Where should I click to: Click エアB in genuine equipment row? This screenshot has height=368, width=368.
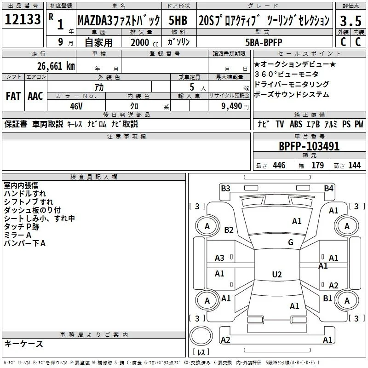coord(313,124)
